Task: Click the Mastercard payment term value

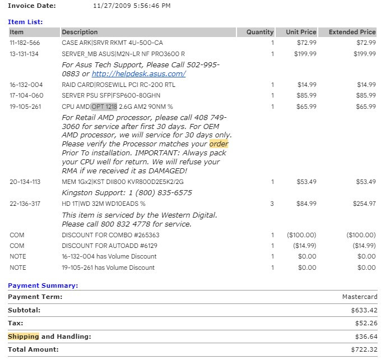Action: pyautogui.click(x=360, y=297)
